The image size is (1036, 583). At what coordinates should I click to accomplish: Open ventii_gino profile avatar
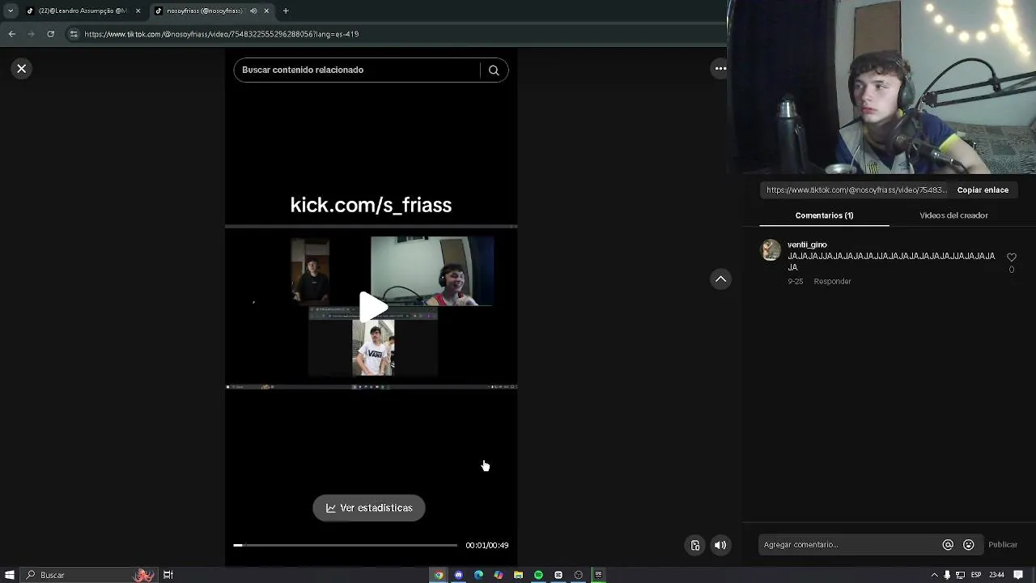tap(771, 250)
